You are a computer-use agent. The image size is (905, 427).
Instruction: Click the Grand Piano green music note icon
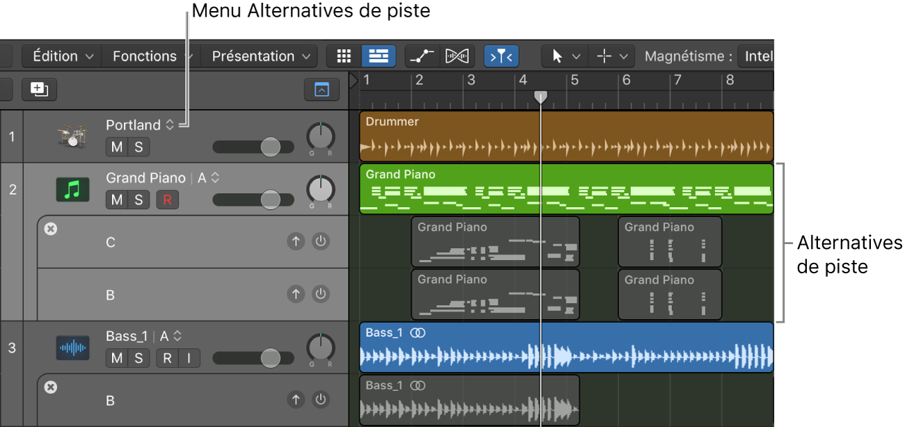[72, 189]
